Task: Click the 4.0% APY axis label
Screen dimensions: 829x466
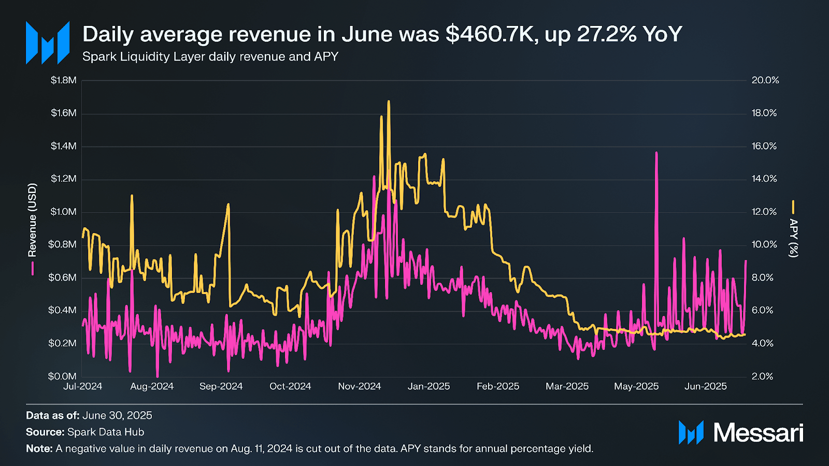Action: click(x=763, y=343)
